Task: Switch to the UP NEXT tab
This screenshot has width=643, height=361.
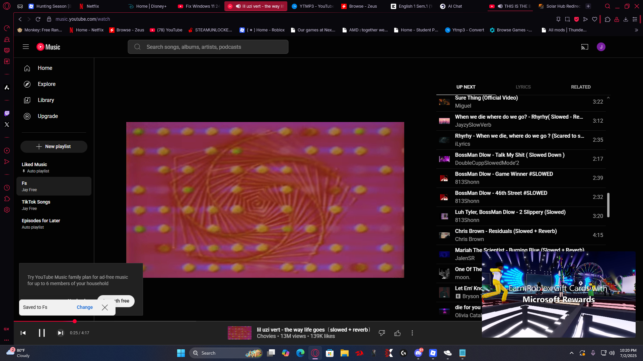Action: (466, 87)
